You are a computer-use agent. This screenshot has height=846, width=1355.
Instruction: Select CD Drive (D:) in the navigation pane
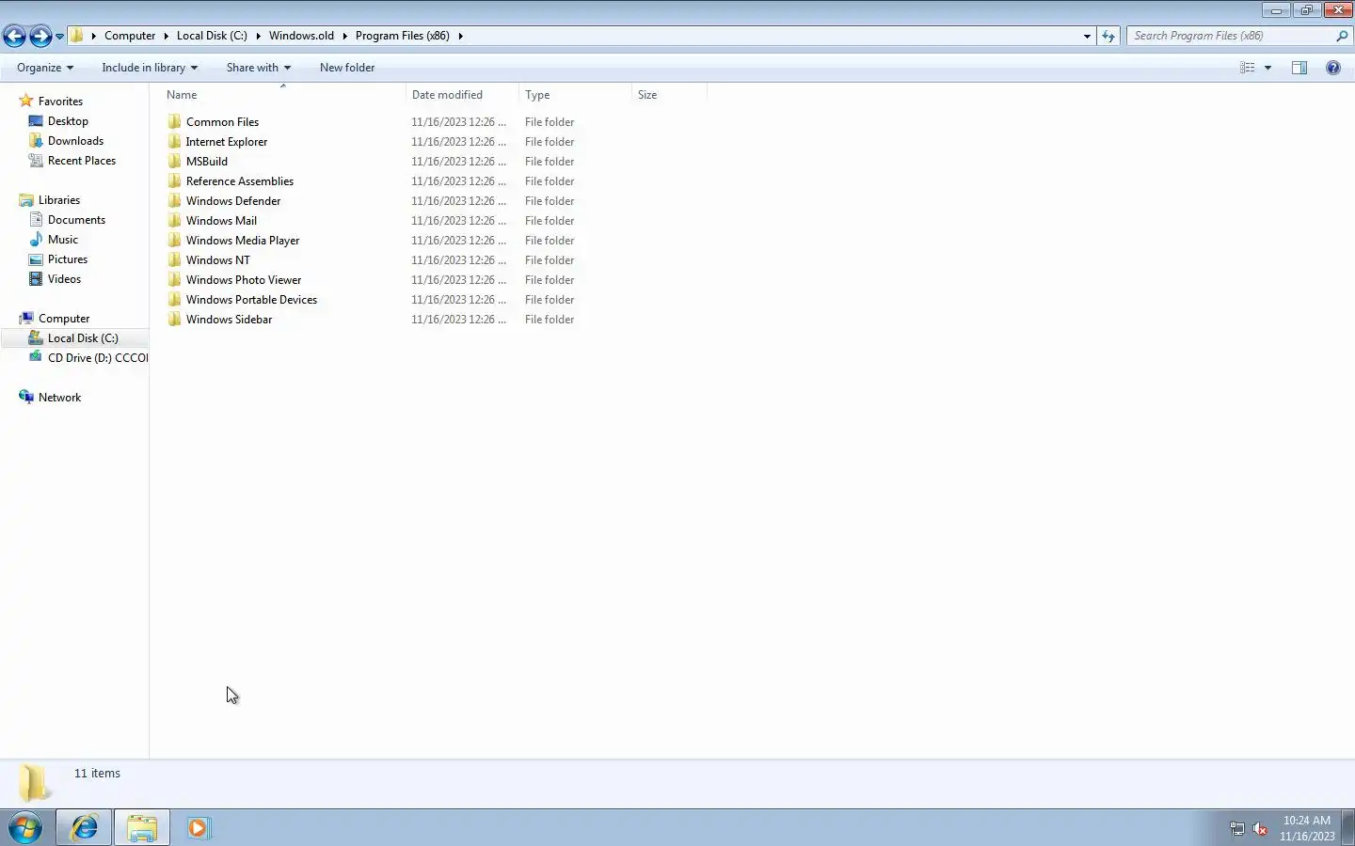pyautogui.click(x=98, y=358)
